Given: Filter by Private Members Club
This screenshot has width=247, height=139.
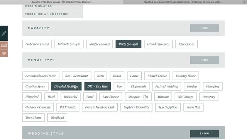Looking at the screenshot, I should click(100, 107).
